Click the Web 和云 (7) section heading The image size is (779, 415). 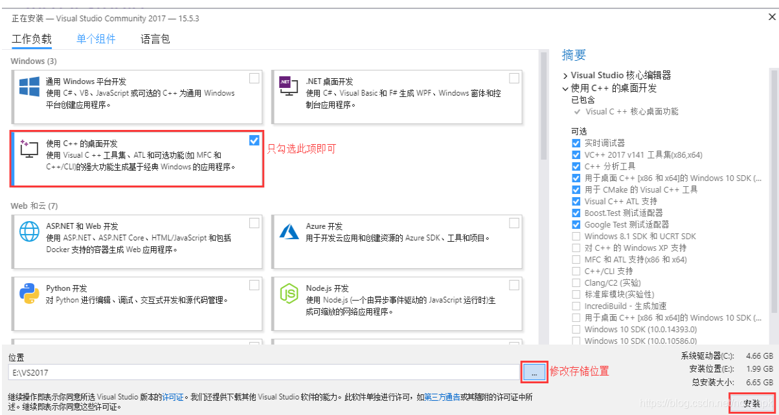[x=34, y=206]
